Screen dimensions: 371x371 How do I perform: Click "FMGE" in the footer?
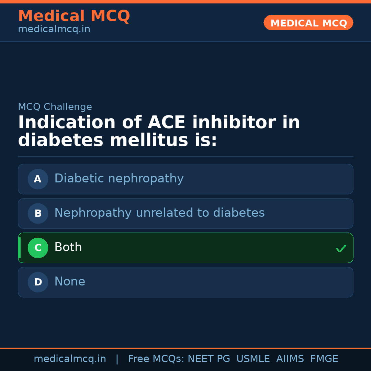tap(324, 359)
